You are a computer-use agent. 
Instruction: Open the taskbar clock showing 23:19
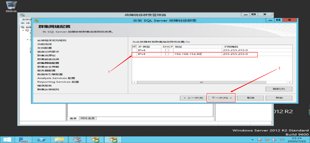pyautogui.click(x=296, y=140)
